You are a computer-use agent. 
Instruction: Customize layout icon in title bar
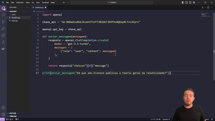tap(194, 2)
